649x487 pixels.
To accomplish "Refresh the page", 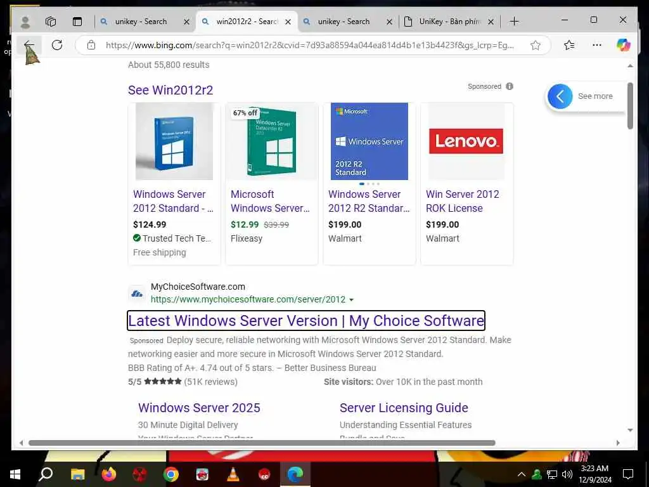I will click(57, 45).
